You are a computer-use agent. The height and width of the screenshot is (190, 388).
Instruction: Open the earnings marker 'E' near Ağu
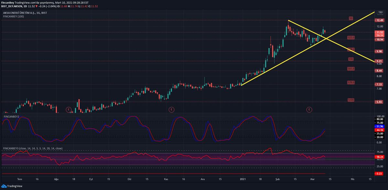68,110
